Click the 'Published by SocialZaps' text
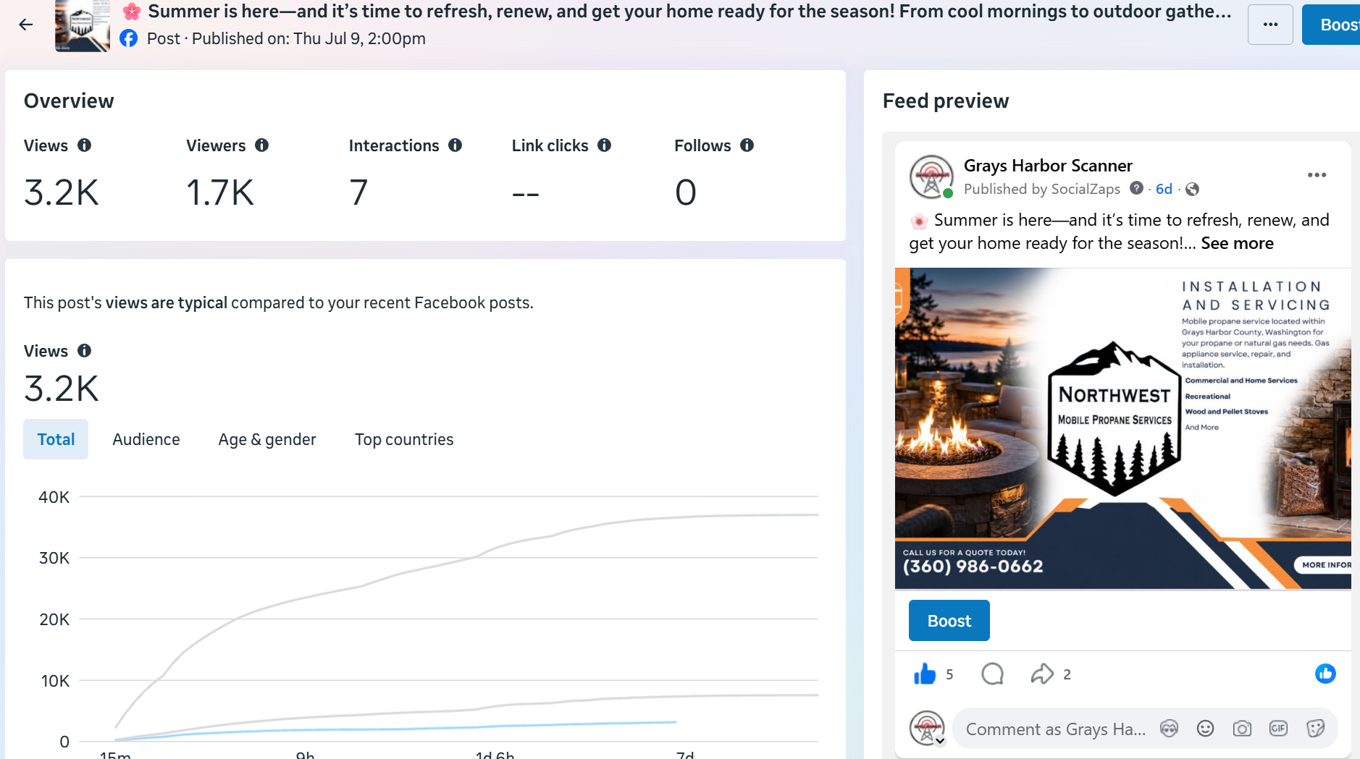This screenshot has height=759, width=1360. [x=1042, y=189]
